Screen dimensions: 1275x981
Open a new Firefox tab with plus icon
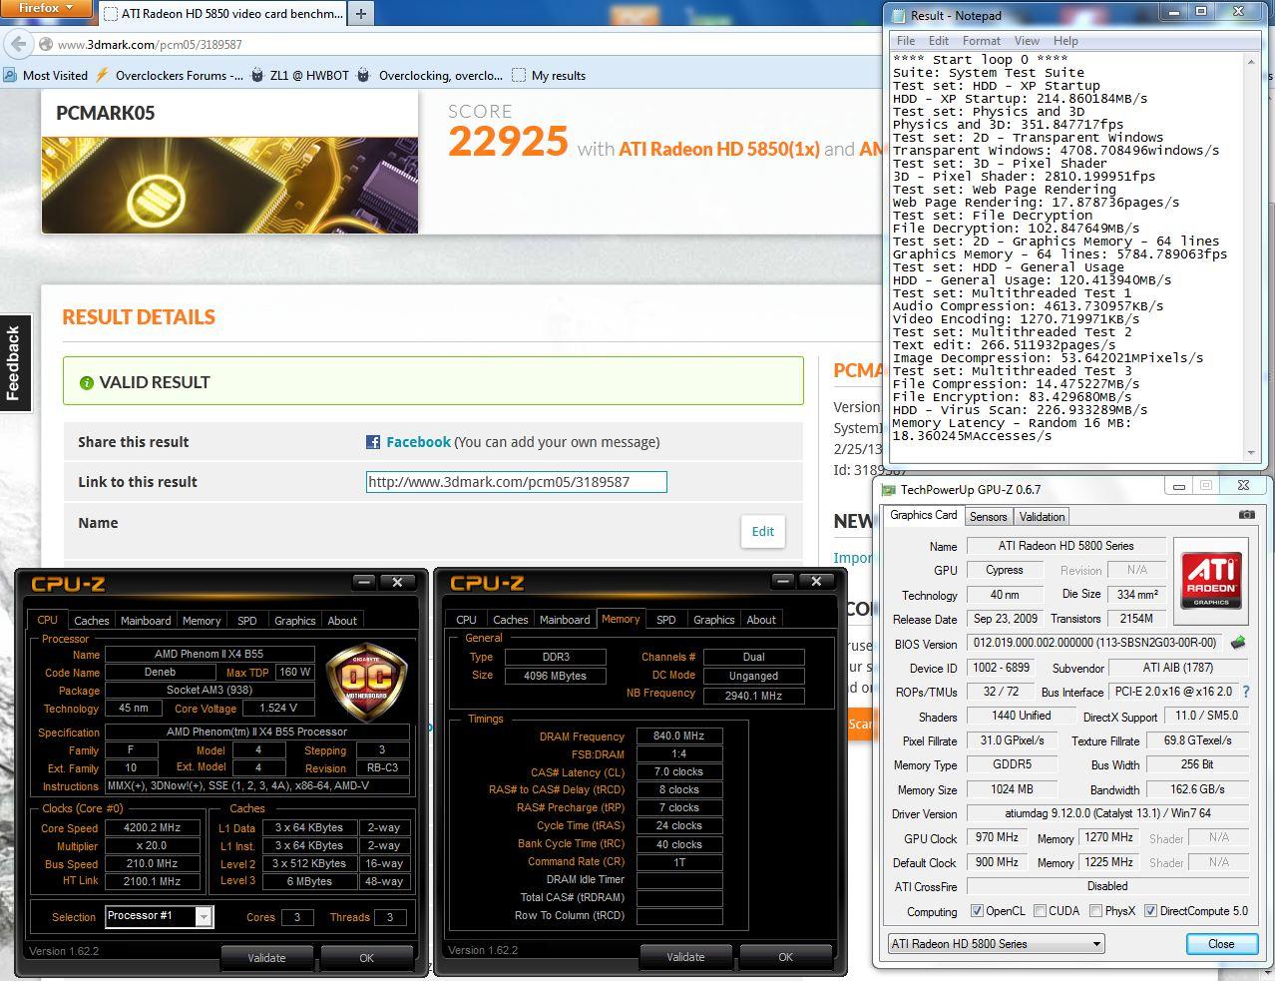coord(361,13)
